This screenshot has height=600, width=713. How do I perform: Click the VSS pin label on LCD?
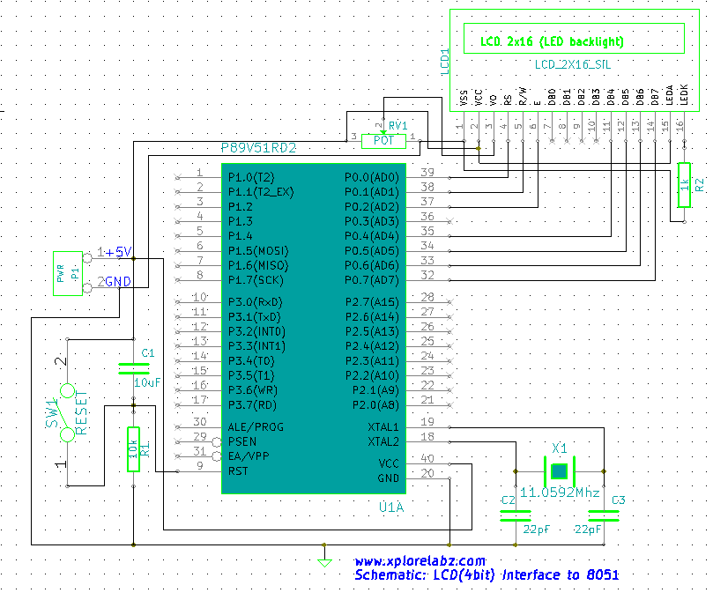tap(464, 98)
